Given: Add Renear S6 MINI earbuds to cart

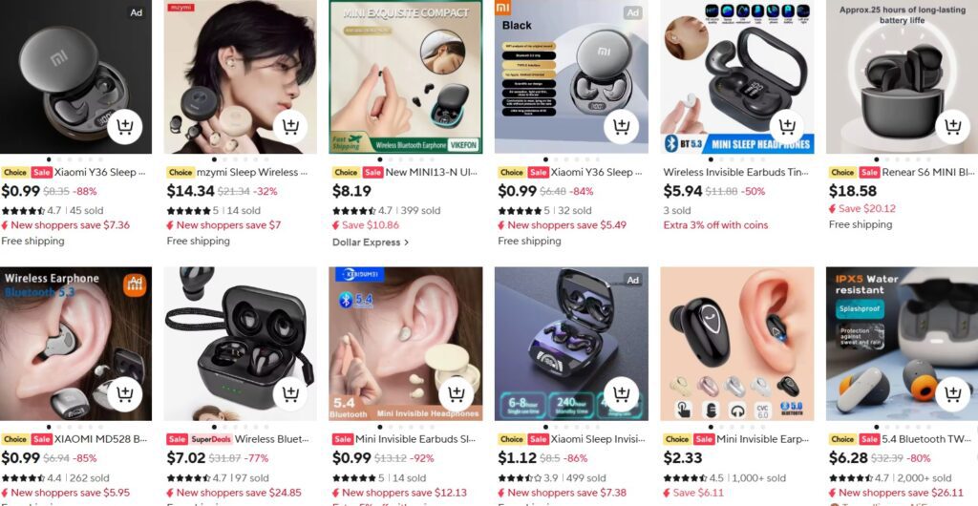Looking at the screenshot, I should (952, 126).
